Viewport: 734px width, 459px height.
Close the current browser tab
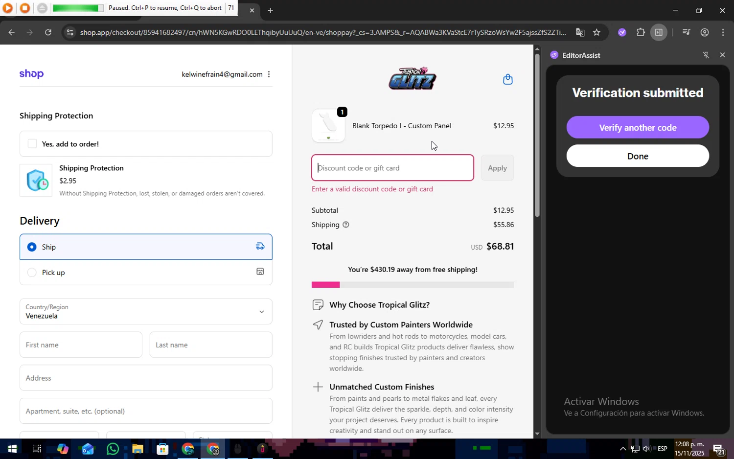tap(252, 10)
